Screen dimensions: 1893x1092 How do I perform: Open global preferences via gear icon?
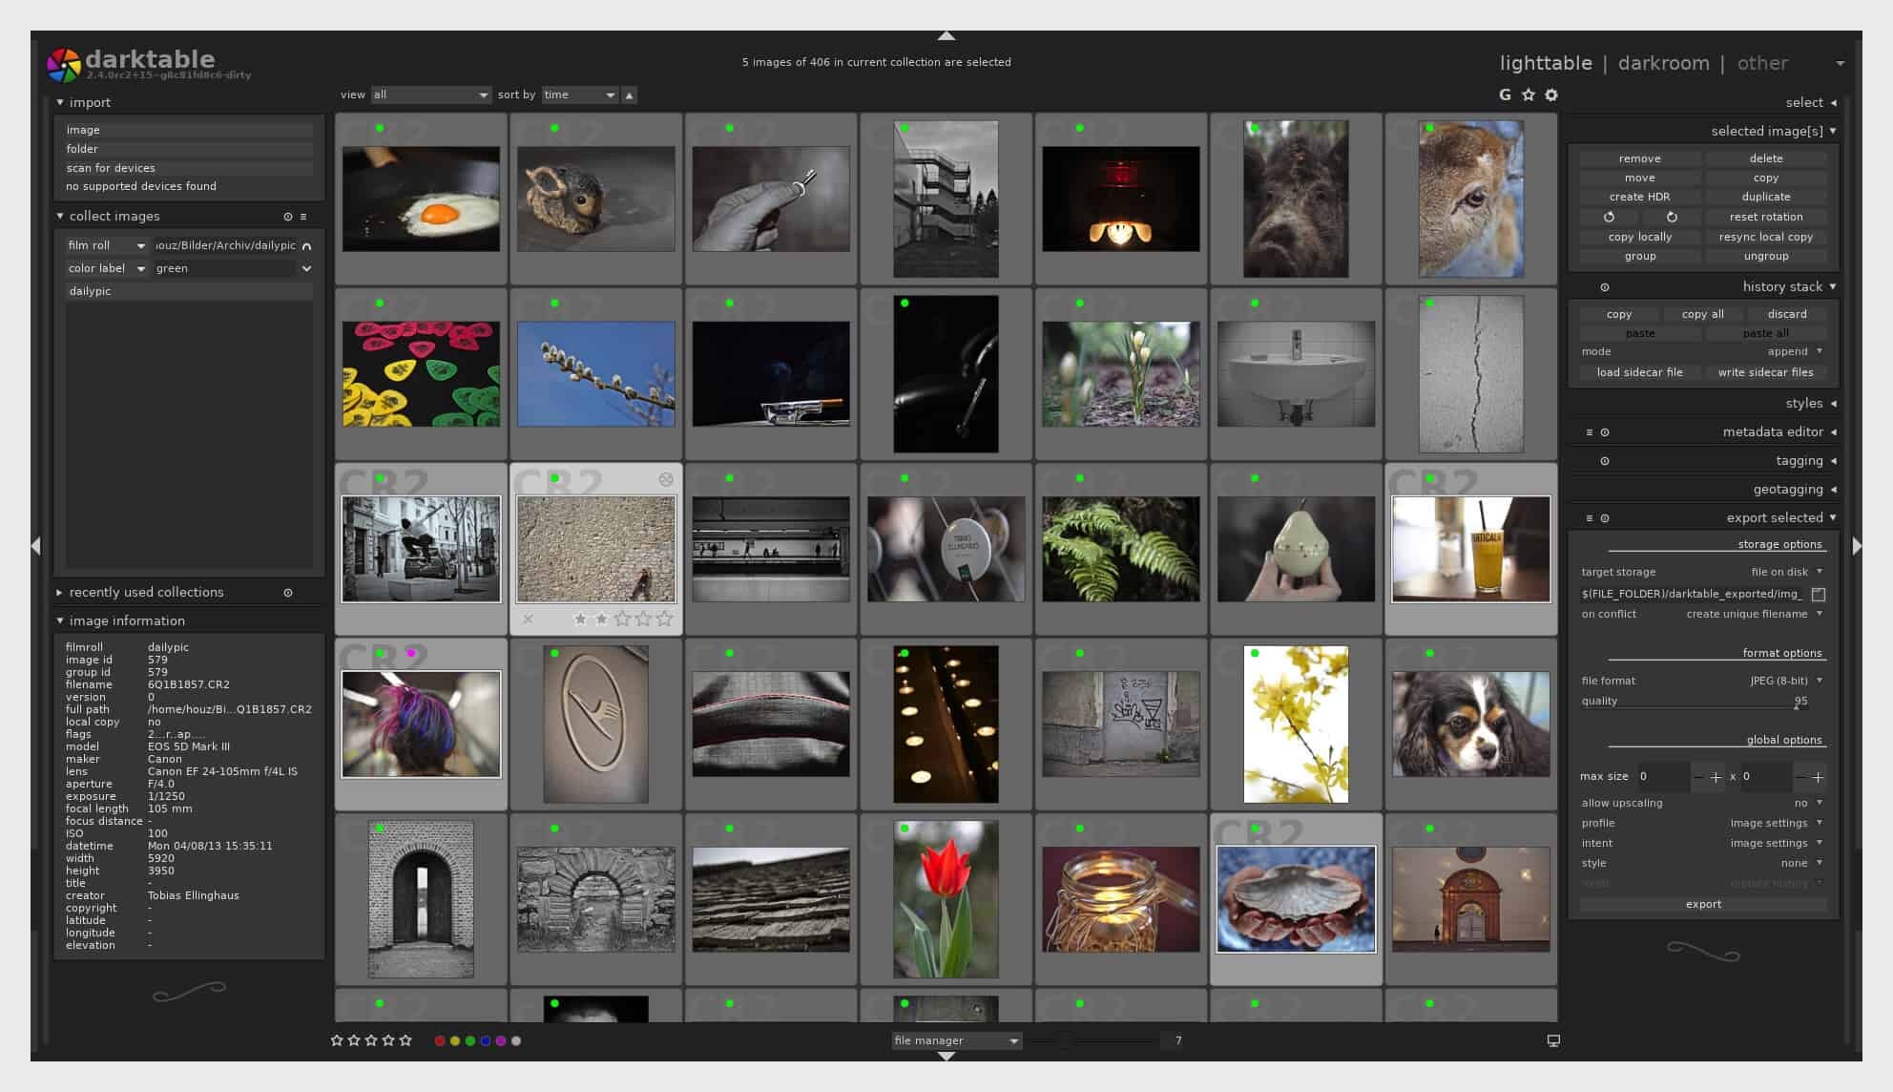coord(1551,94)
